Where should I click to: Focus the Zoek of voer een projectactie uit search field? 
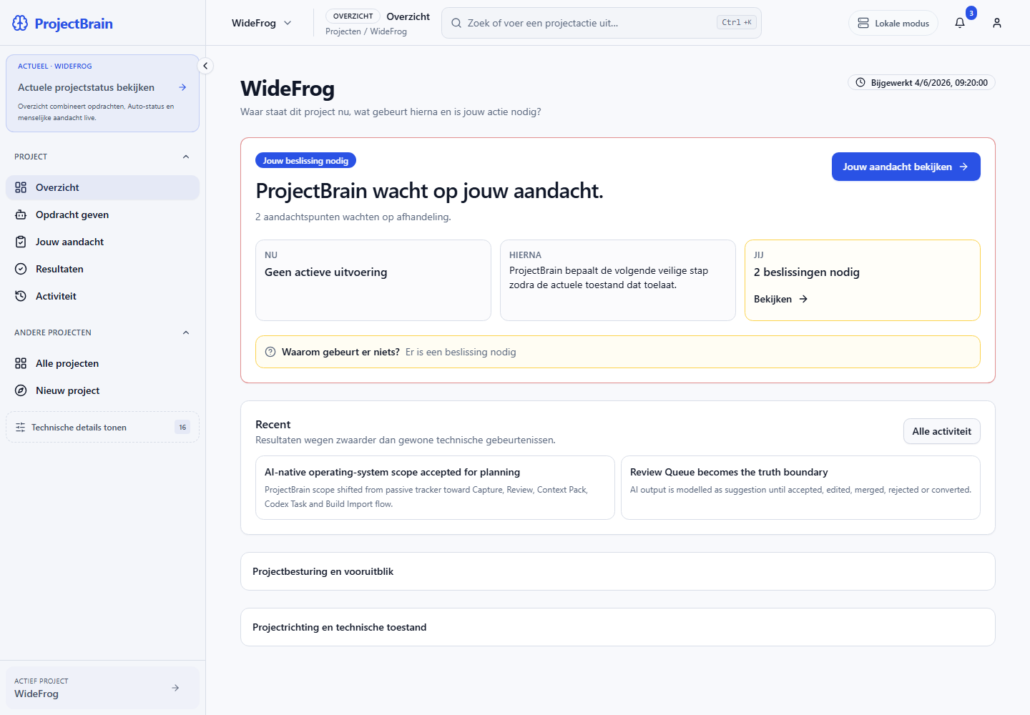coord(601,23)
